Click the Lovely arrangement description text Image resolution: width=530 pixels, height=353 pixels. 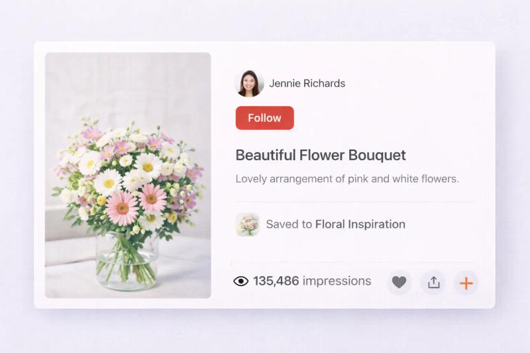coord(347,179)
